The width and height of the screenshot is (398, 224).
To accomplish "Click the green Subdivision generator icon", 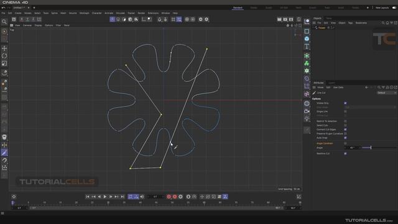I will (x=307, y=55).
